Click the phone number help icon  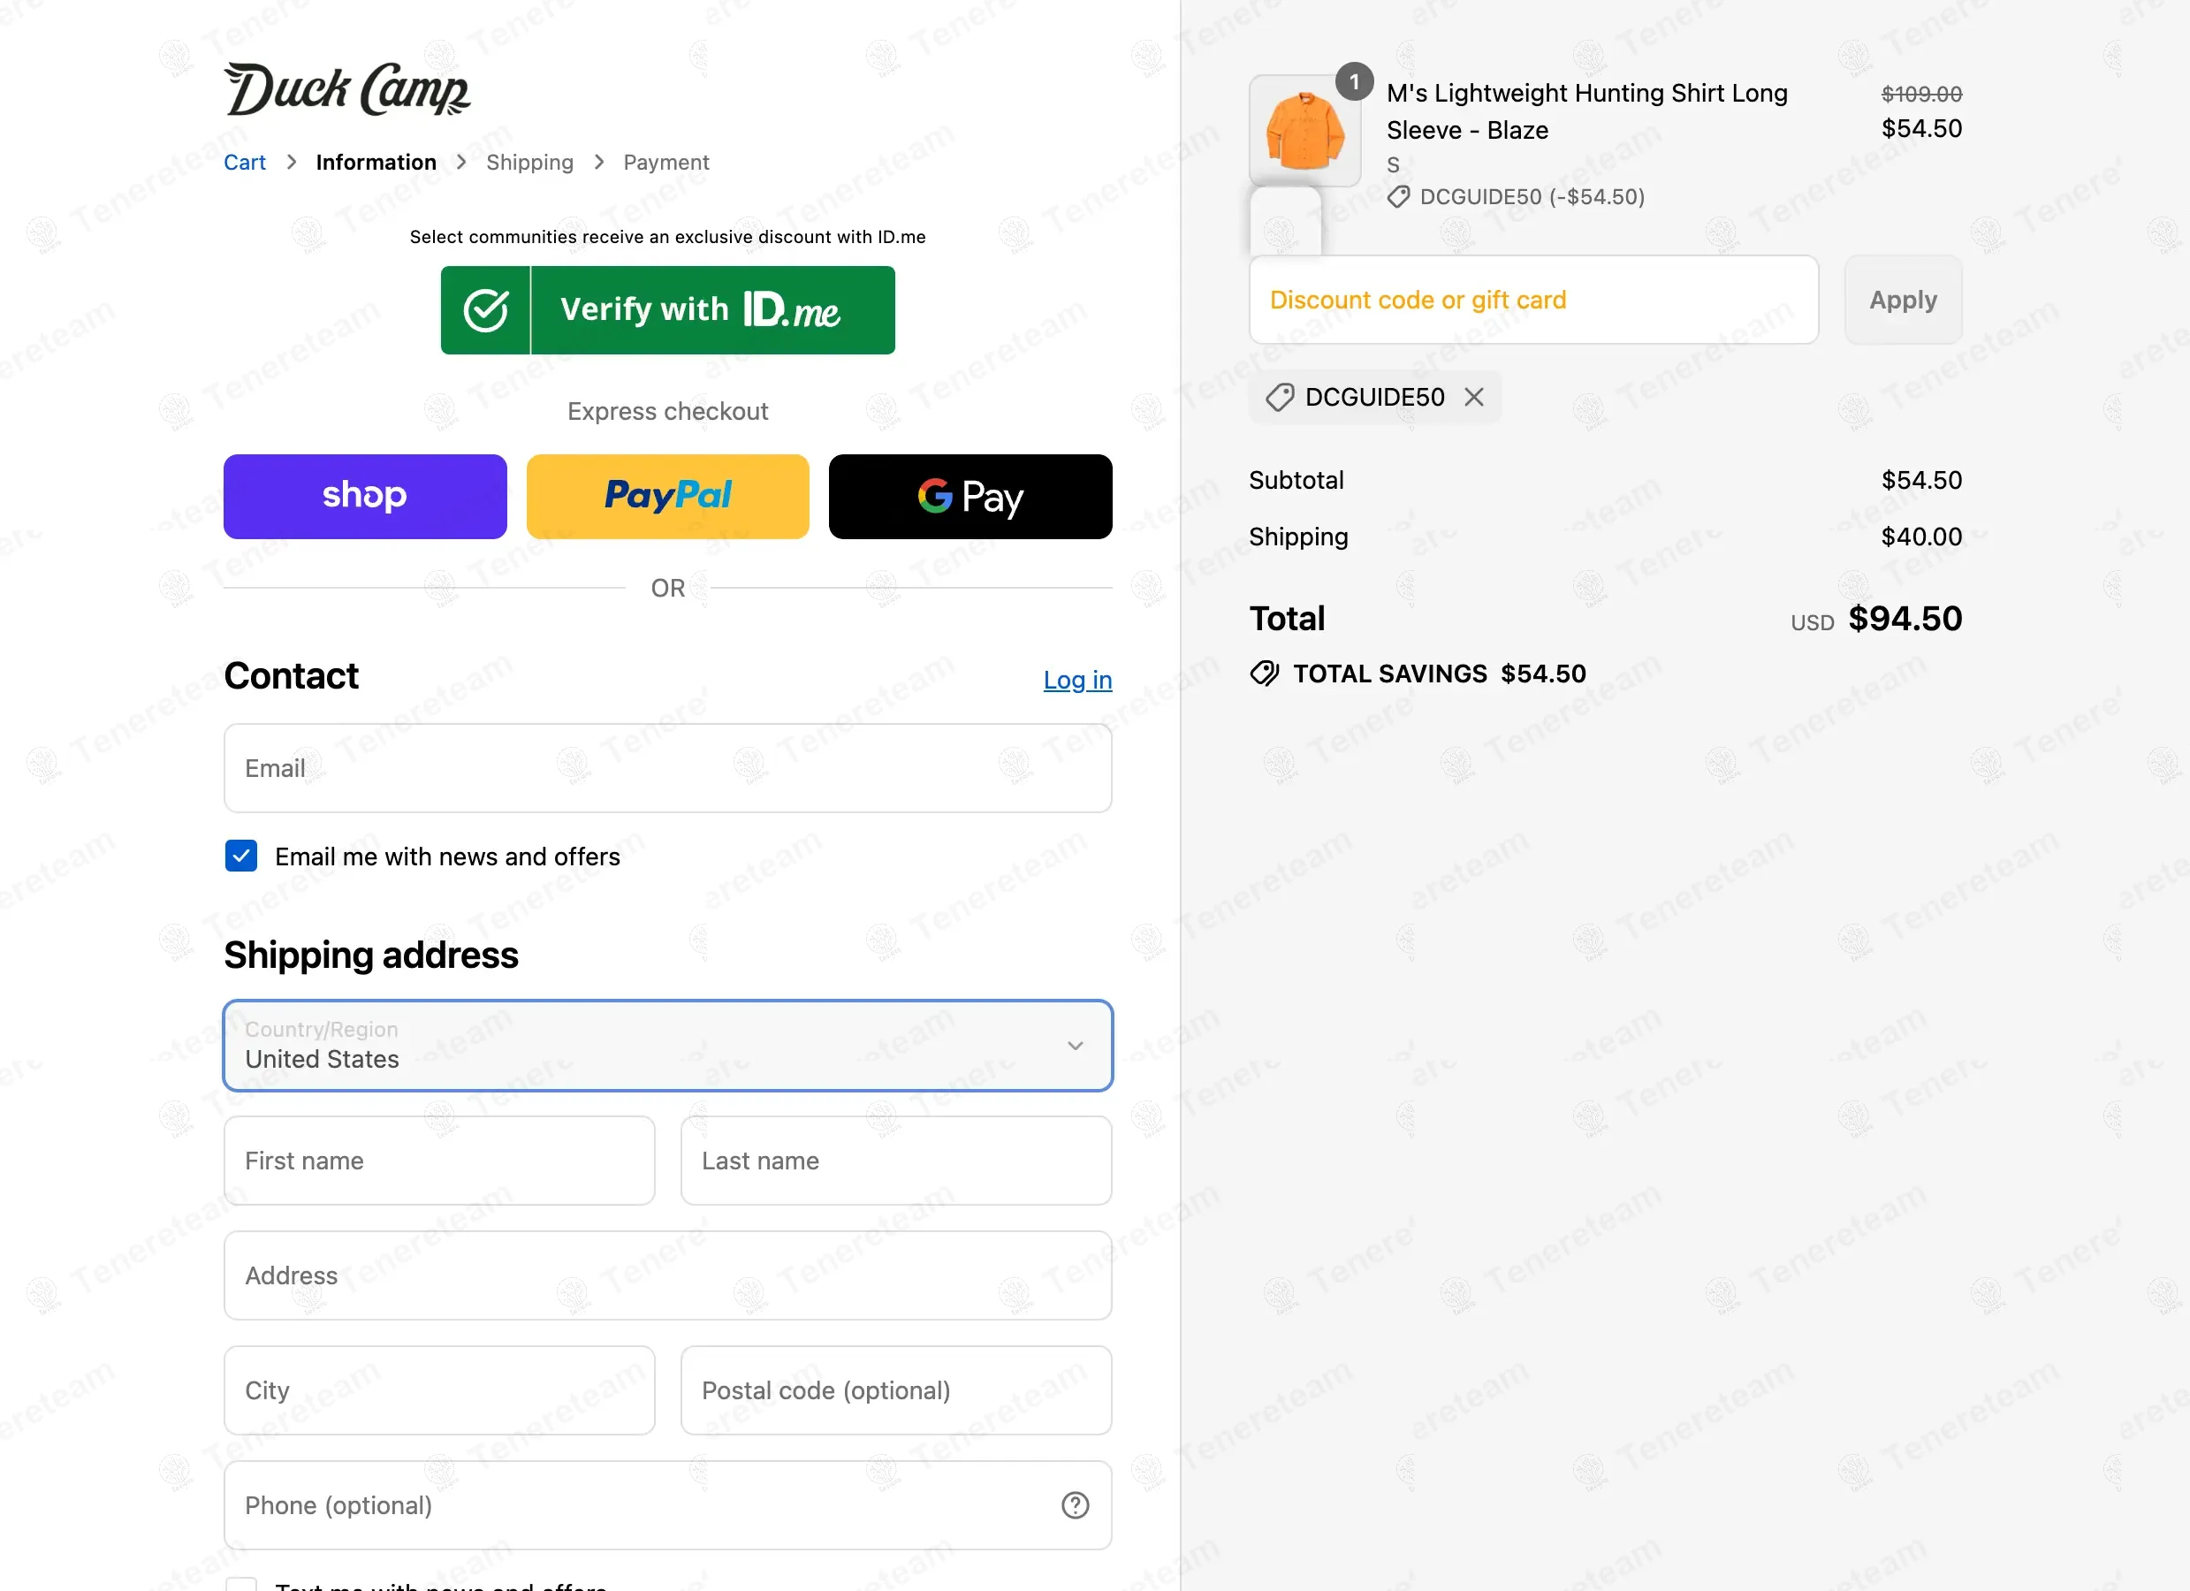tap(1075, 1505)
